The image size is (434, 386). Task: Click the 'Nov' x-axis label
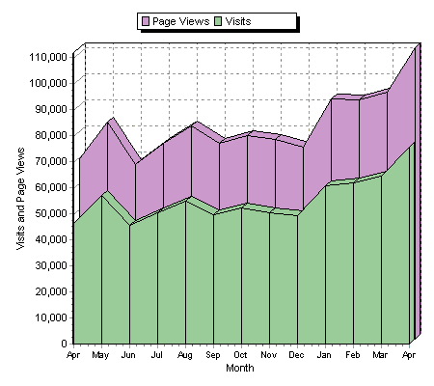268,355
